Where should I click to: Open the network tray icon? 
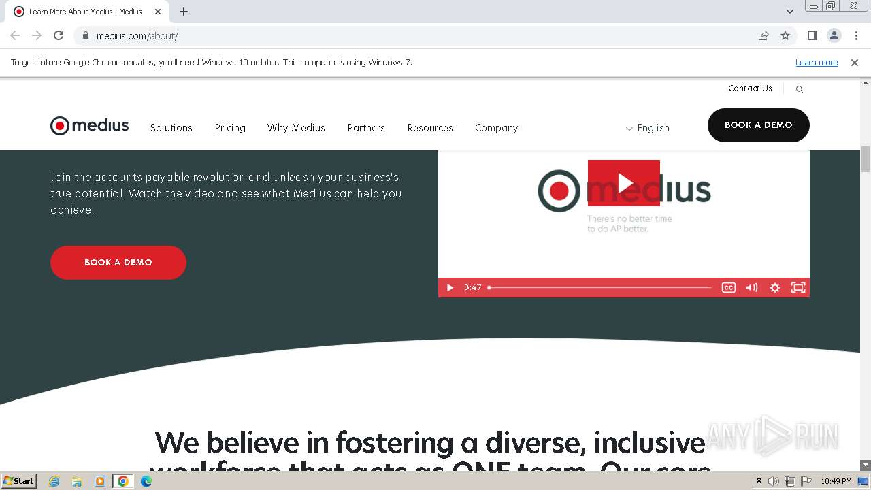(x=790, y=481)
